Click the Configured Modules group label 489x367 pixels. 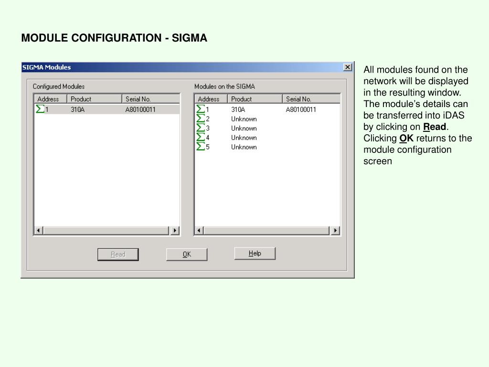point(59,86)
